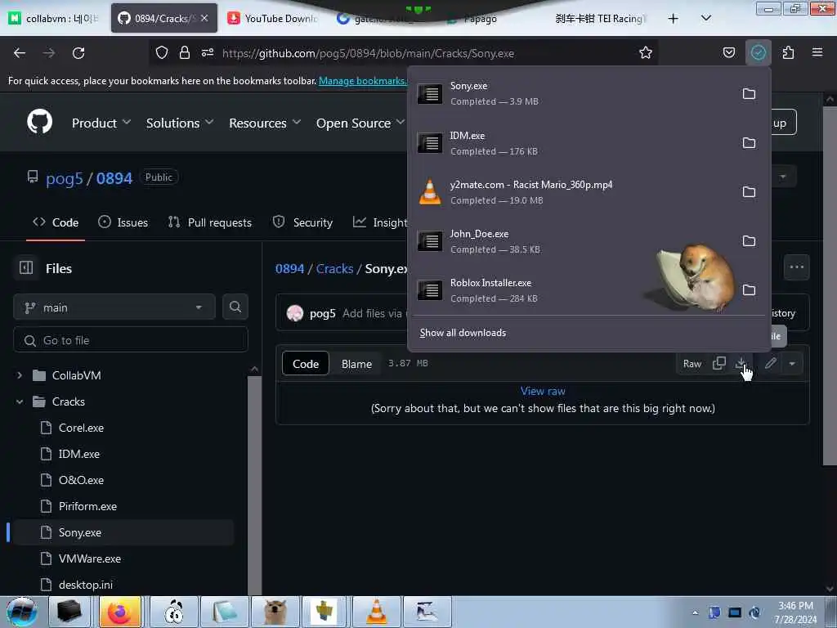Image resolution: width=837 pixels, height=628 pixels.
Task: Open the View raw link
Action: tap(543, 391)
